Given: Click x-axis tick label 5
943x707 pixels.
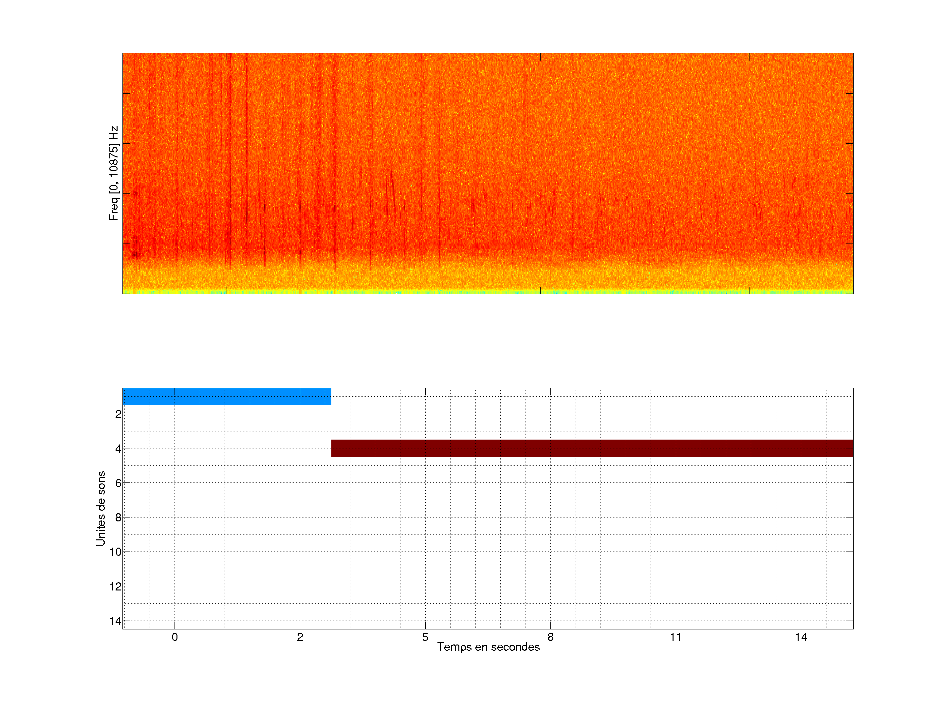Looking at the screenshot, I should pos(425,637).
